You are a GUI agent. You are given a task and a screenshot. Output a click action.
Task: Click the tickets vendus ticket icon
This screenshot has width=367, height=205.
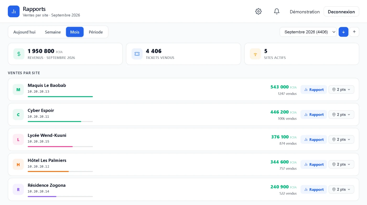pyautogui.click(x=137, y=54)
